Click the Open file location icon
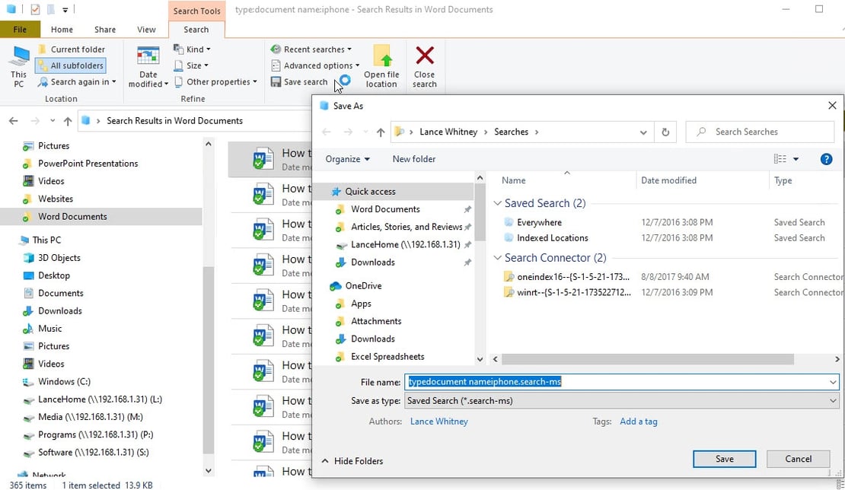The width and height of the screenshot is (845, 490). coord(381,56)
